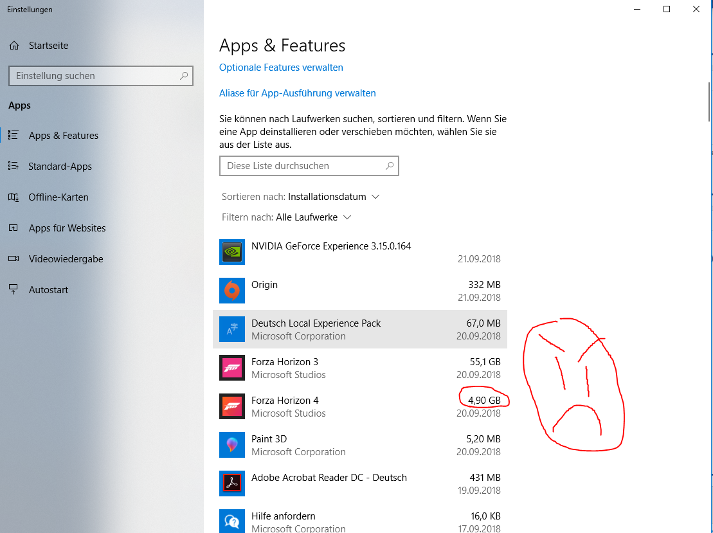Screen dimensions: 713x533
Task: Click the Apps für Websites icon
Action: 14,228
